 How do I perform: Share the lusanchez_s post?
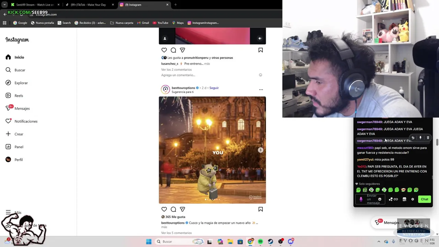tap(182, 50)
